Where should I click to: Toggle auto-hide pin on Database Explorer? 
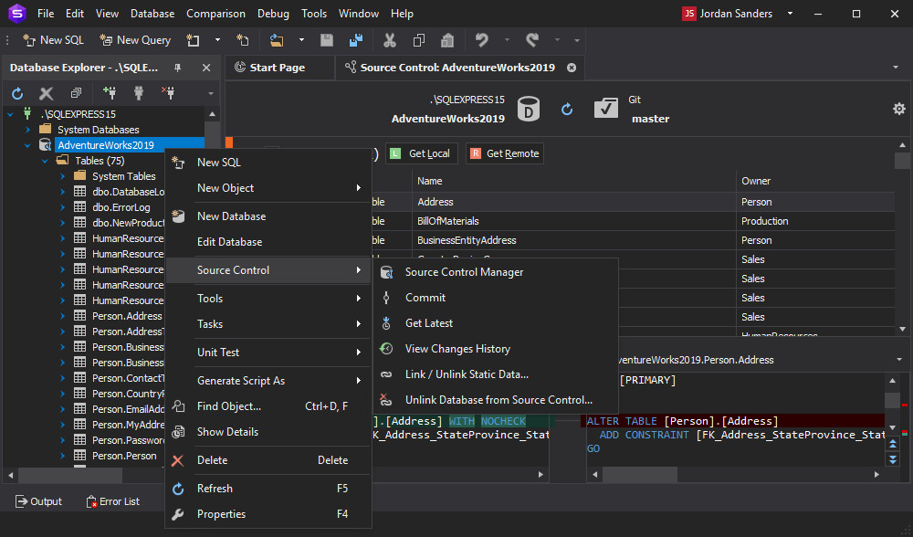(x=177, y=68)
